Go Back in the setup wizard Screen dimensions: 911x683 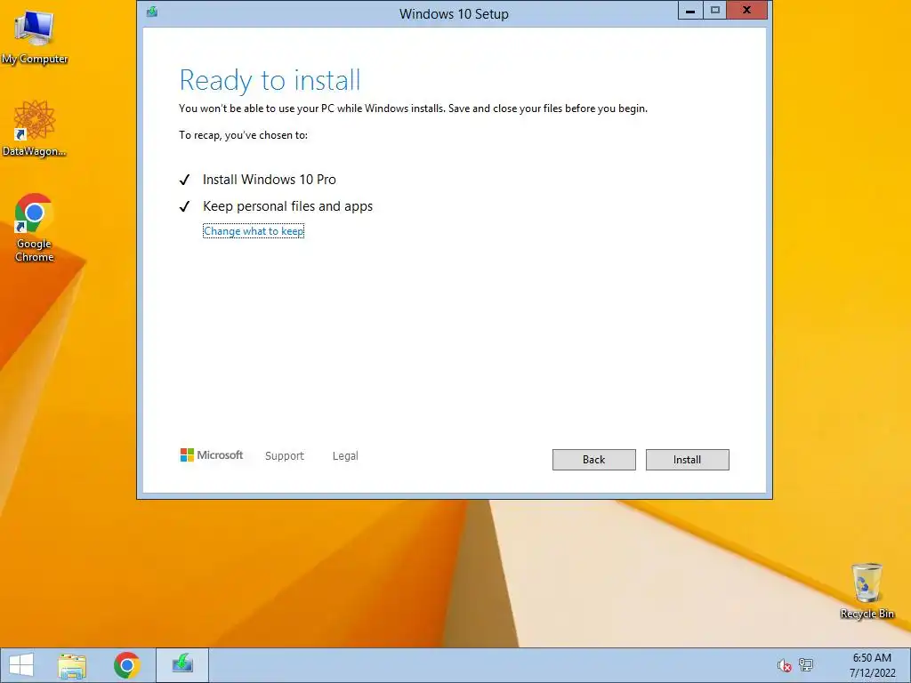[593, 460]
